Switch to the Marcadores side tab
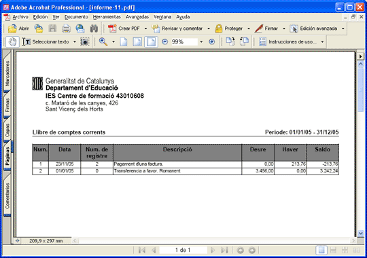The width and height of the screenshot is (367, 258). click(7, 73)
